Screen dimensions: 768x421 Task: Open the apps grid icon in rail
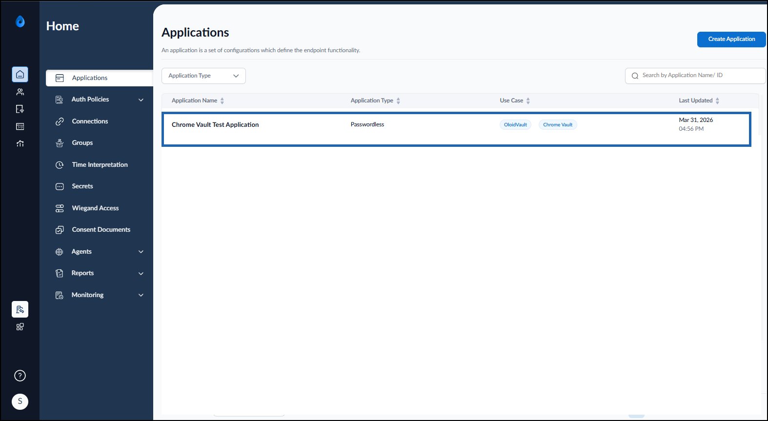click(x=20, y=327)
